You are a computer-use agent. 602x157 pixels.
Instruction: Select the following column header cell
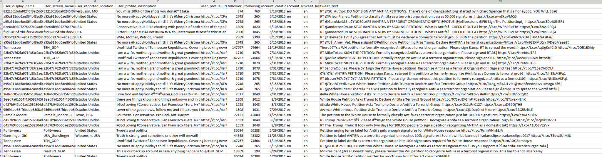[252, 6]
